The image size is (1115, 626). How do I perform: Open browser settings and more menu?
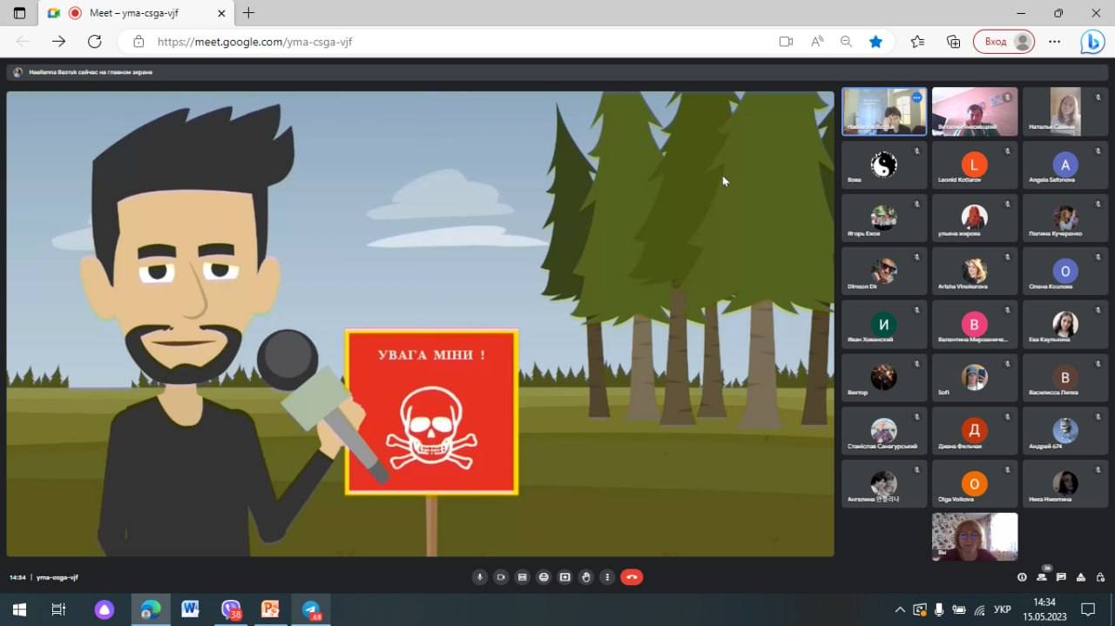click(1054, 41)
